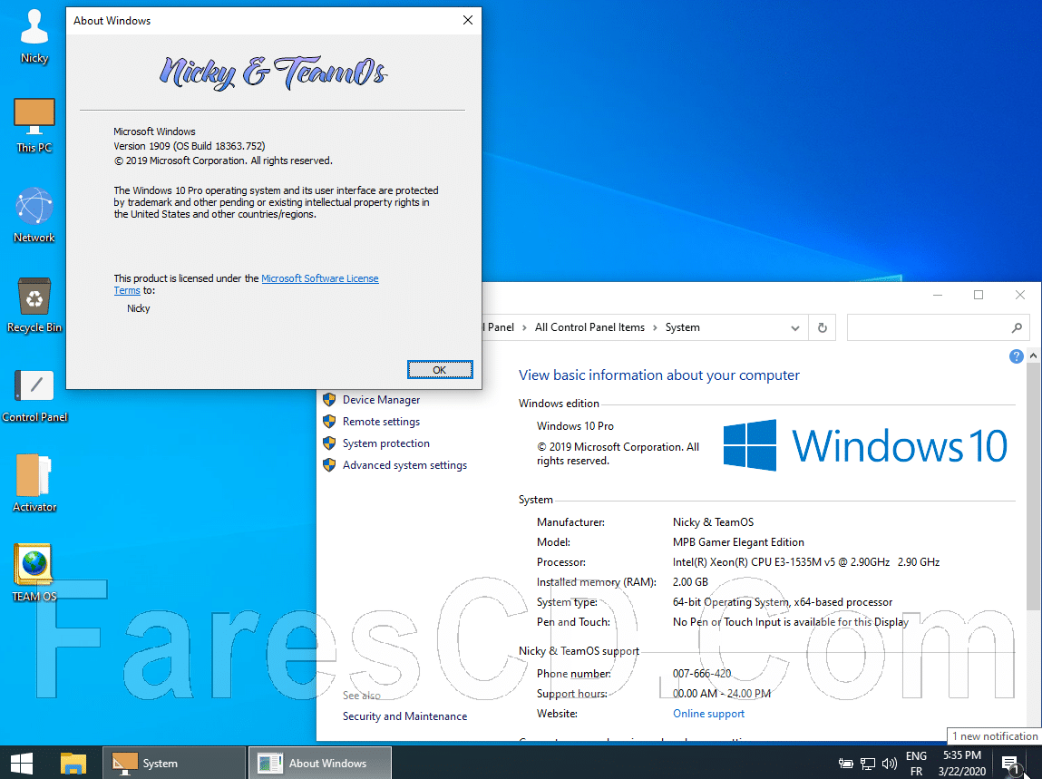Open the Windows Start menu
Image resolution: width=1042 pixels, height=779 pixels.
tap(21, 763)
